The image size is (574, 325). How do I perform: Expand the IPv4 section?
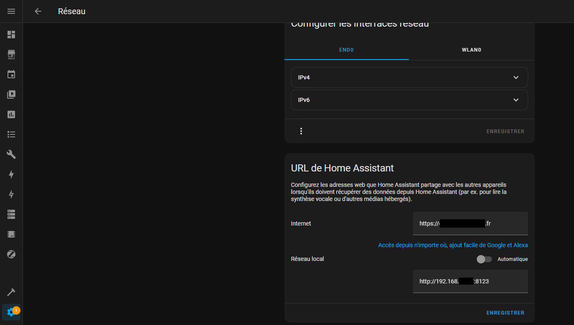tap(409, 77)
